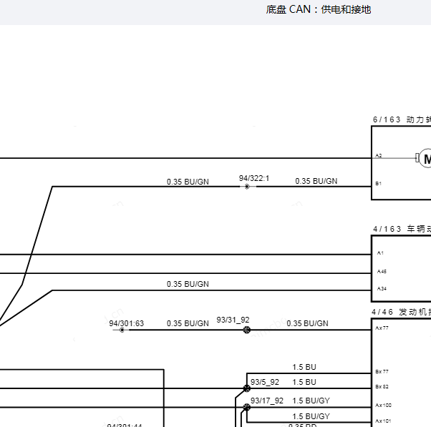Screen dimensions: 431x427
Task: Click the 94/322:1 connector label
Action: pyautogui.click(x=254, y=178)
